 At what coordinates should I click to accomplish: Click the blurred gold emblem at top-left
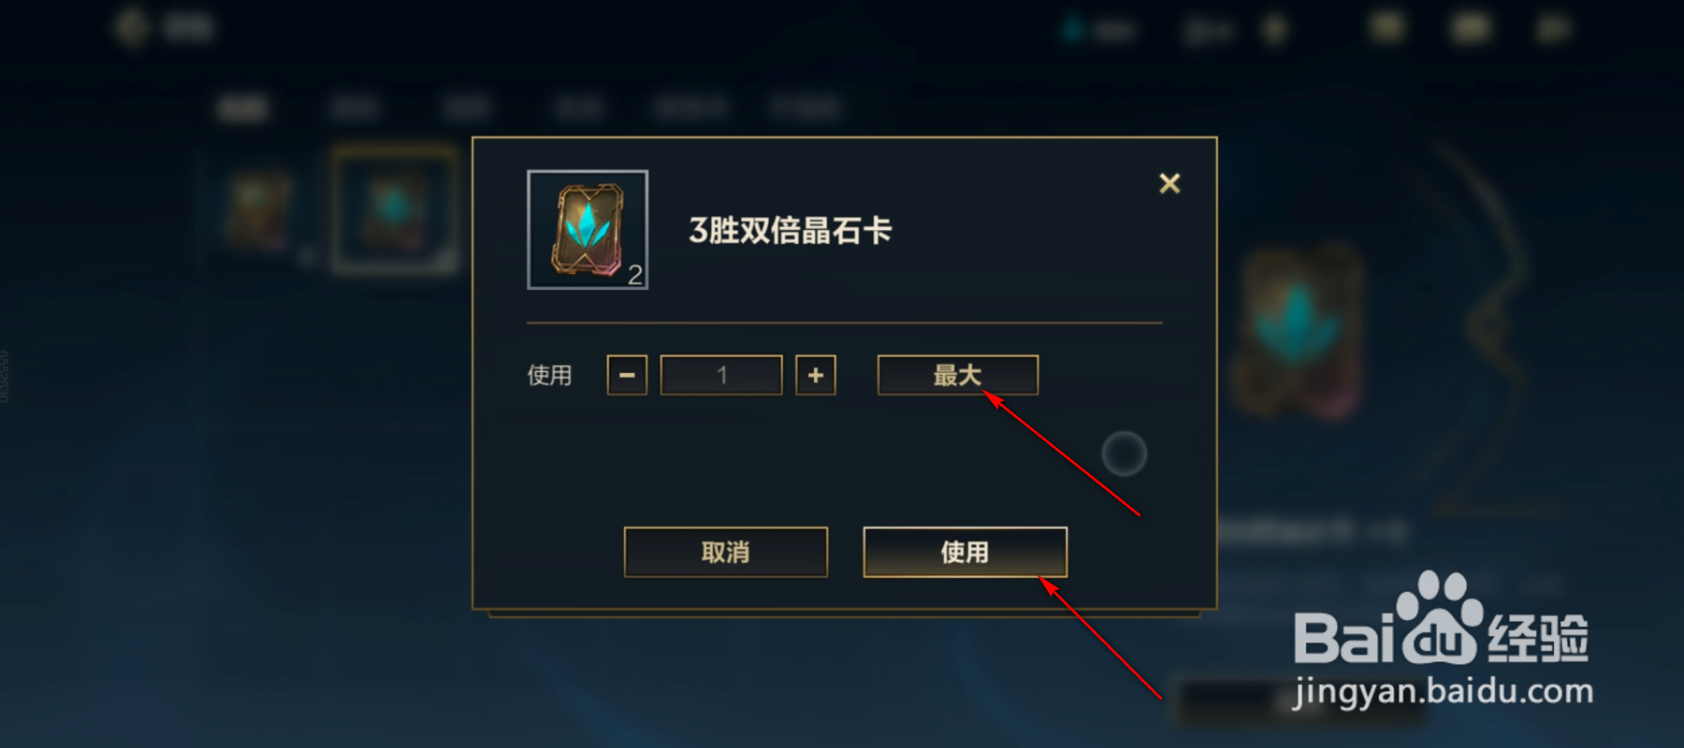click(x=133, y=27)
